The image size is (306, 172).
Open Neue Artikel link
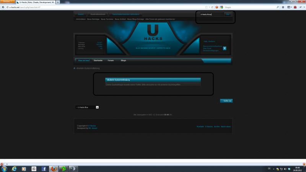pos(120,19)
